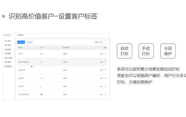Click the 自动打标 box
The height and width of the screenshot is (117, 186).
[124, 51]
